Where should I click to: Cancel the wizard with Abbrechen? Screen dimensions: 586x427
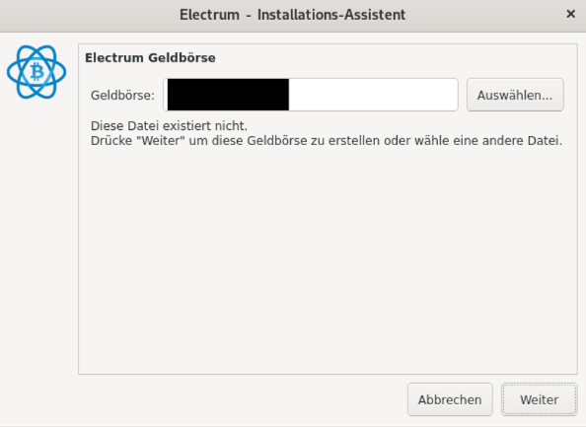(x=450, y=399)
